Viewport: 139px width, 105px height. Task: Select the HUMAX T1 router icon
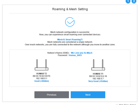[98, 65]
